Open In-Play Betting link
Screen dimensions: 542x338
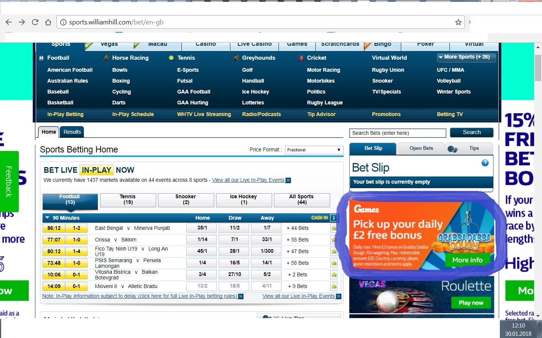click(65, 114)
